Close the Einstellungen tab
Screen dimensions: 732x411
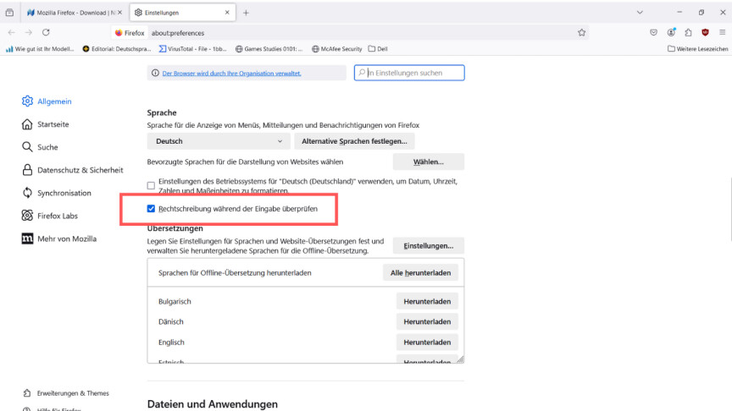point(227,13)
